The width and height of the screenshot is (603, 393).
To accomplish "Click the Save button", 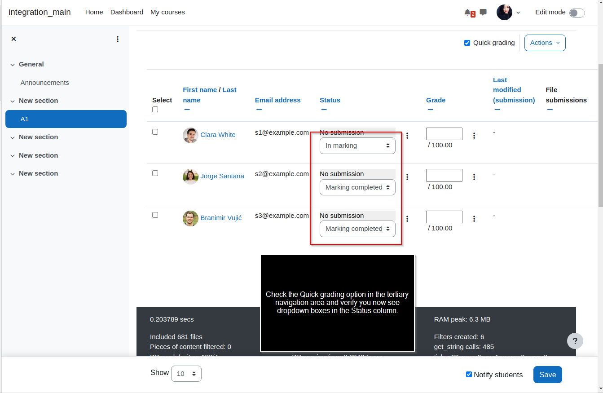I will tap(548, 375).
